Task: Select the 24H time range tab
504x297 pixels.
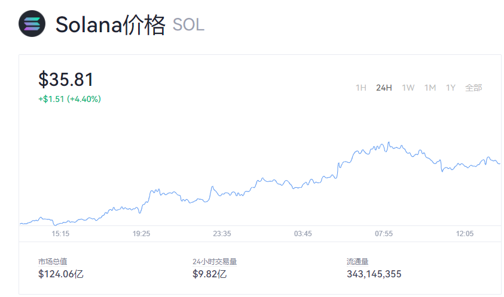Action: [x=384, y=88]
